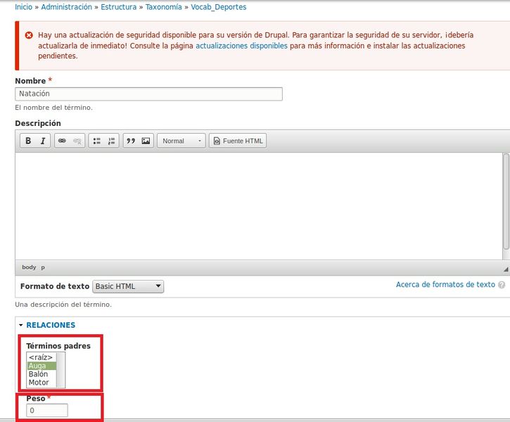Viewport: 510px width, 422px height.
Task: Click inside the Descripción text area
Action: 259,206
